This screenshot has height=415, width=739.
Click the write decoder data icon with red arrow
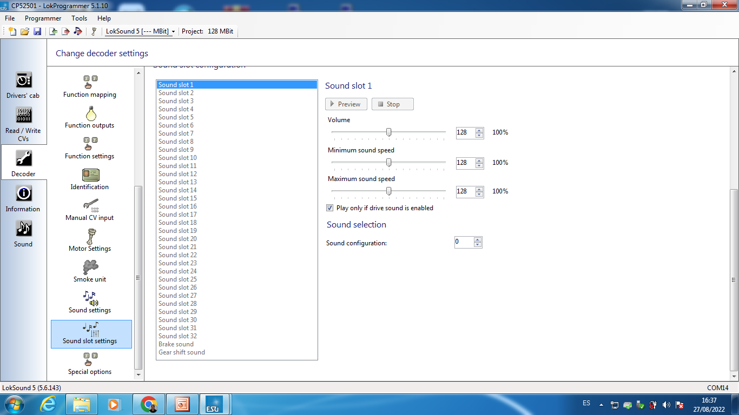coord(65,31)
